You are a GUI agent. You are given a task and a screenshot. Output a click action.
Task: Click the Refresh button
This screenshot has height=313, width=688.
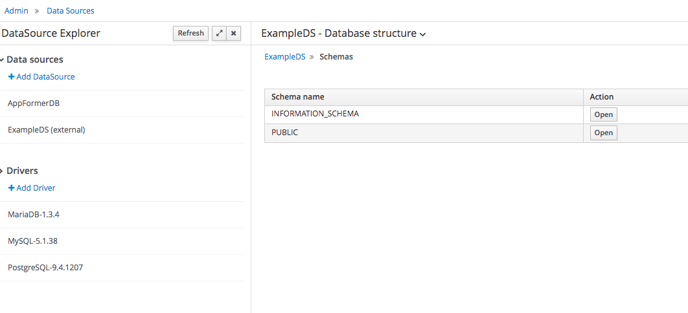pos(191,33)
